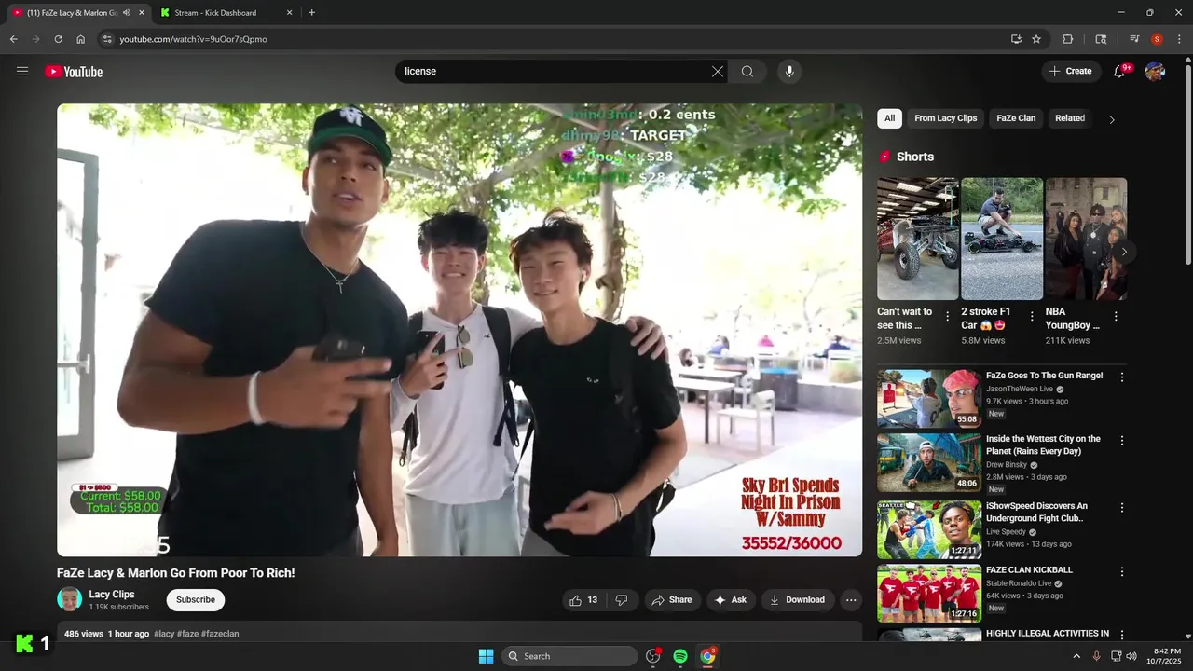Select the All filter chip
Image resolution: width=1193 pixels, height=671 pixels.
[x=889, y=118]
